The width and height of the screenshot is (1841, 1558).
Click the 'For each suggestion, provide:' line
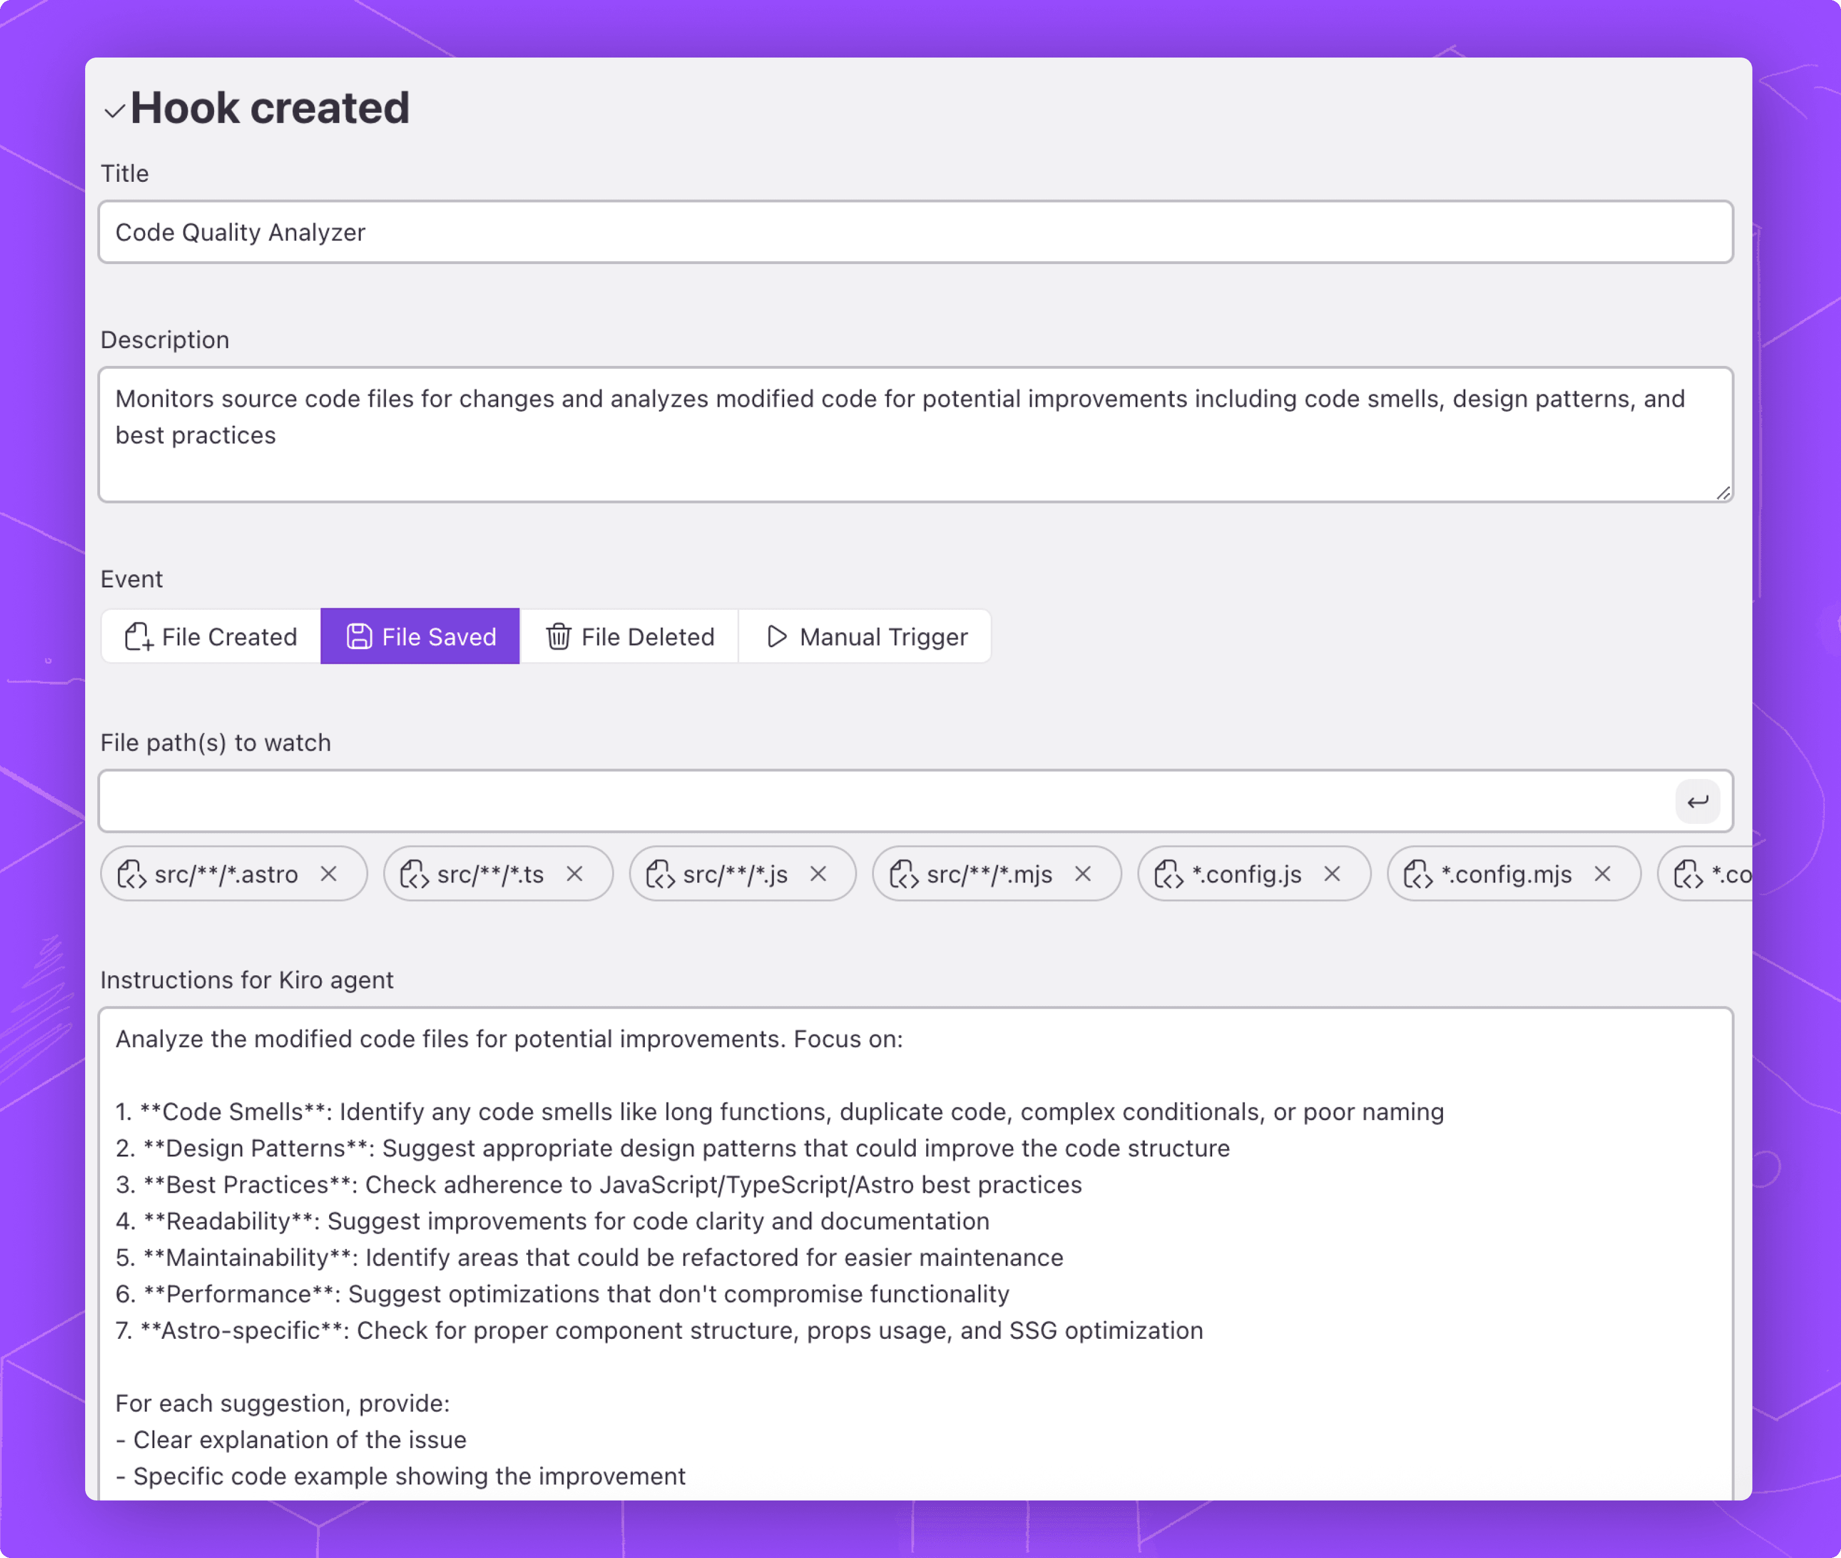282,1403
